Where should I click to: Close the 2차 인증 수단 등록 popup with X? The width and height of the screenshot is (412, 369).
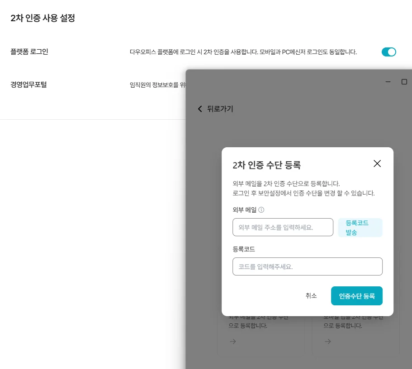377,163
